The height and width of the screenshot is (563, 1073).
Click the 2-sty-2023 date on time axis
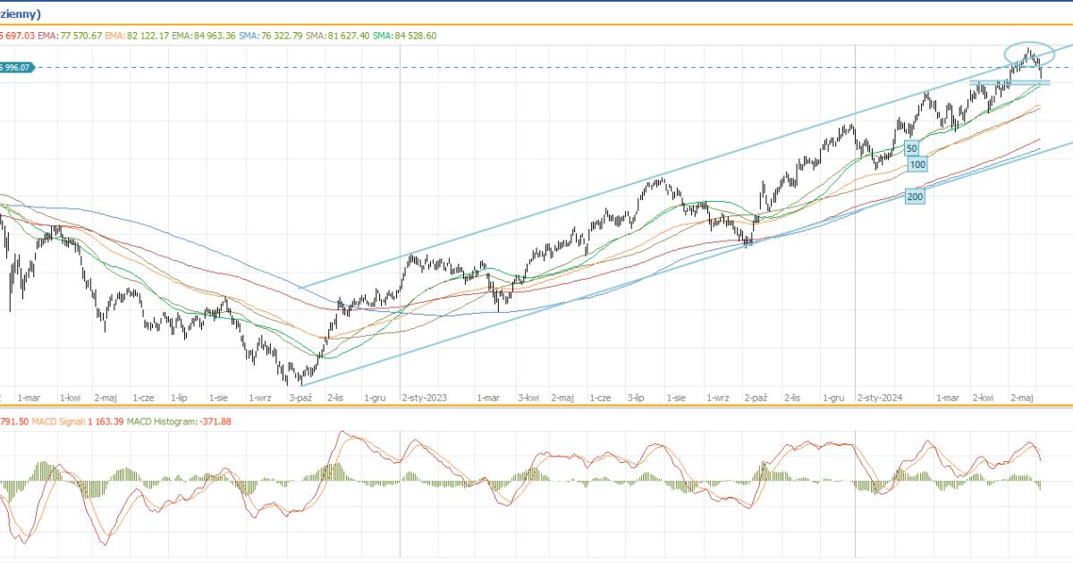425,397
